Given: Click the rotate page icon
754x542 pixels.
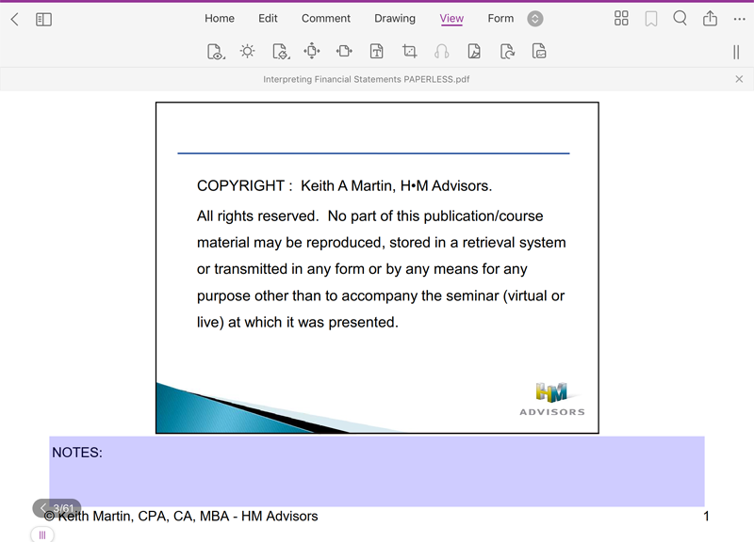Looking at the screenshot, I should point(507,52).
